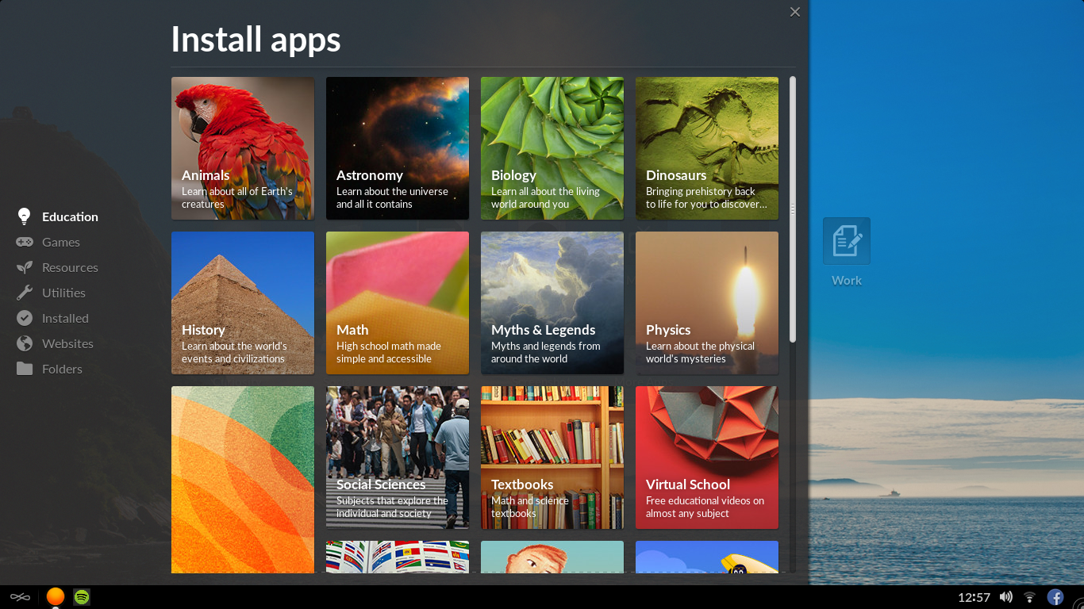Open the Animals app tile
This screenshot has width=1084, height=609.
pos(243,148)
